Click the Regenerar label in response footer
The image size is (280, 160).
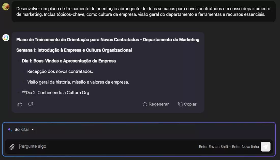pos(159,104)
